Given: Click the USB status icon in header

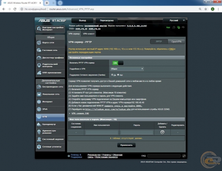Looking at the screenshot, I should 183,27.
